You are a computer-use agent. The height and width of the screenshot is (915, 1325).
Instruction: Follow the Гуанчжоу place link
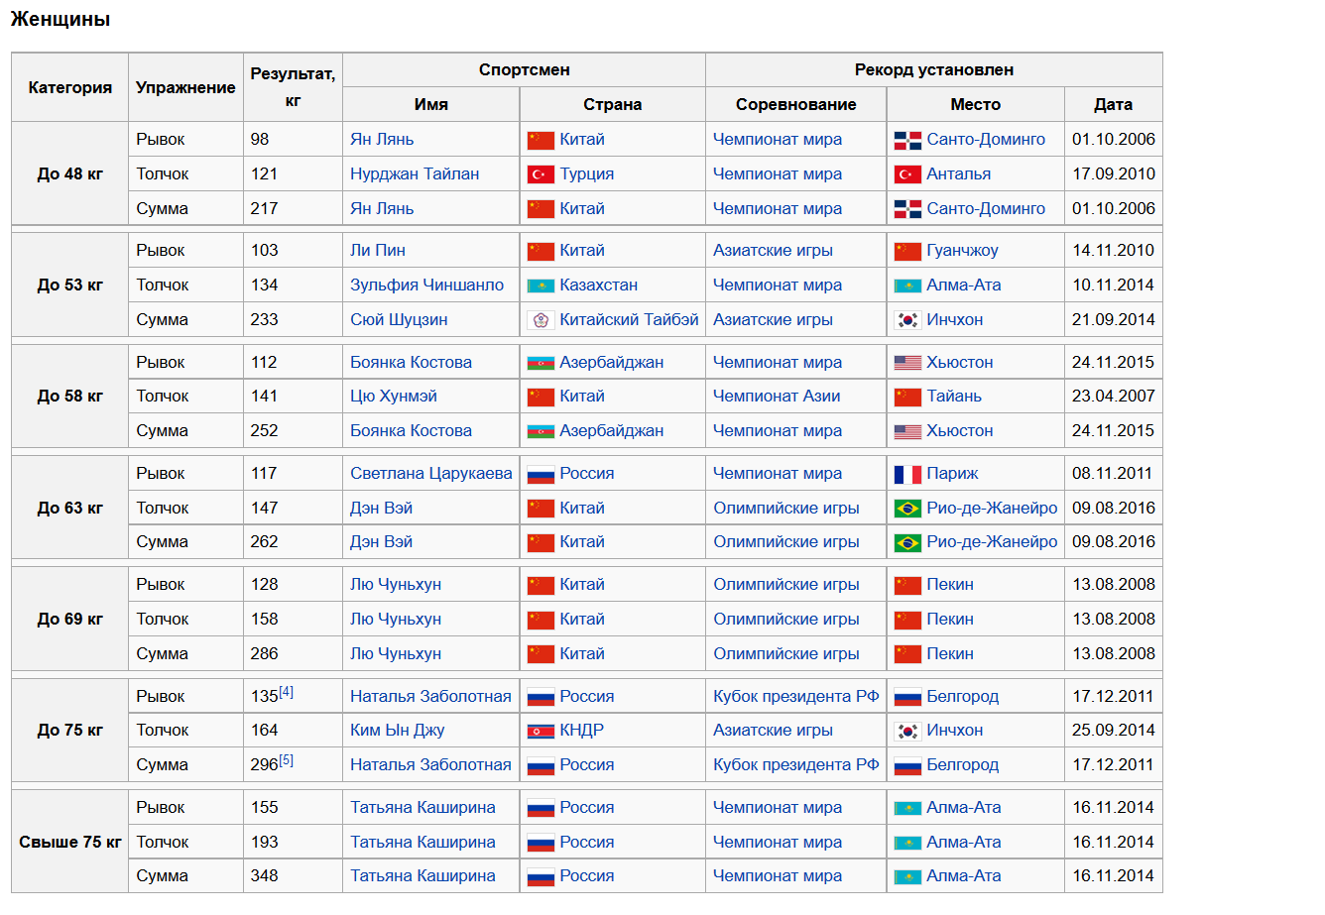point(962,251)
